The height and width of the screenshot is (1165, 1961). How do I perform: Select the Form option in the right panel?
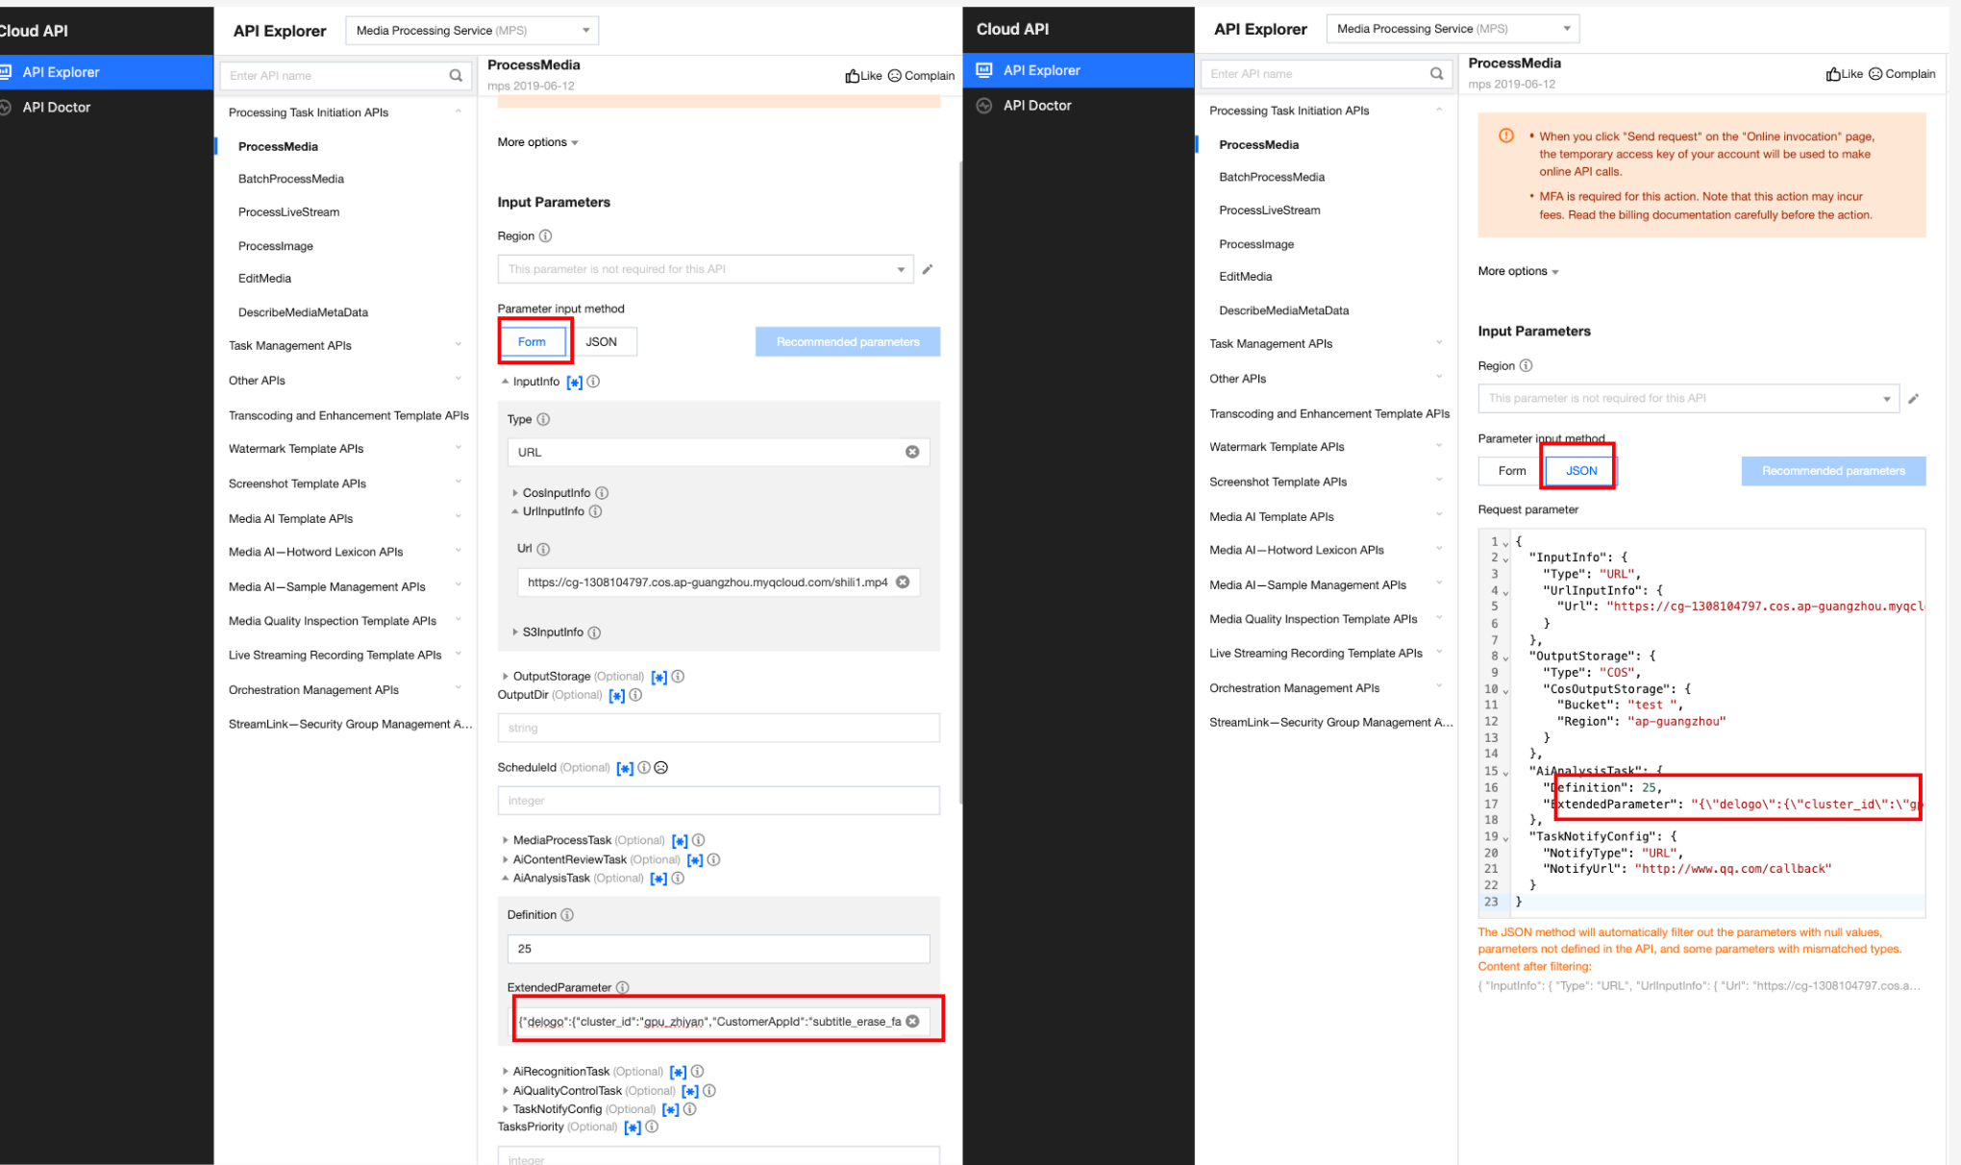point(1511,470)
